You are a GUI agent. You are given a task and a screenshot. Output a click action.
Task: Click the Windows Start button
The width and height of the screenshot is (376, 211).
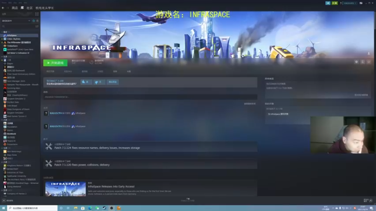tap(3, 208)
